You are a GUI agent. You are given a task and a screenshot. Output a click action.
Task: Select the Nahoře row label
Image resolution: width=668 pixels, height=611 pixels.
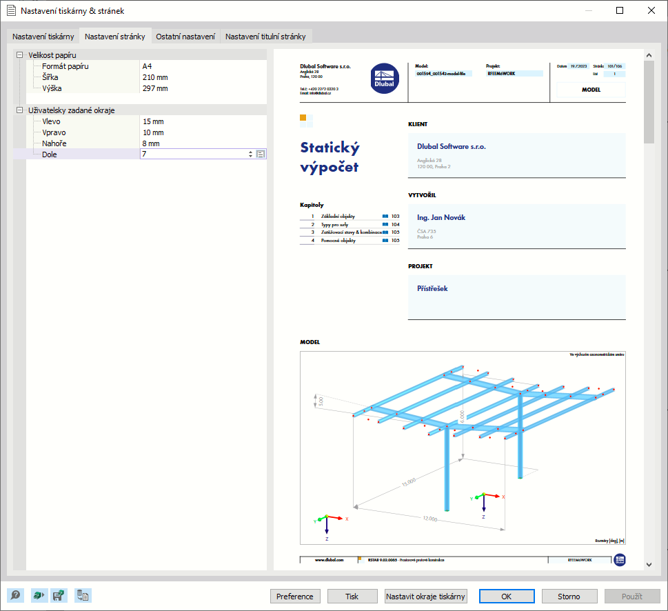point(54,143)
